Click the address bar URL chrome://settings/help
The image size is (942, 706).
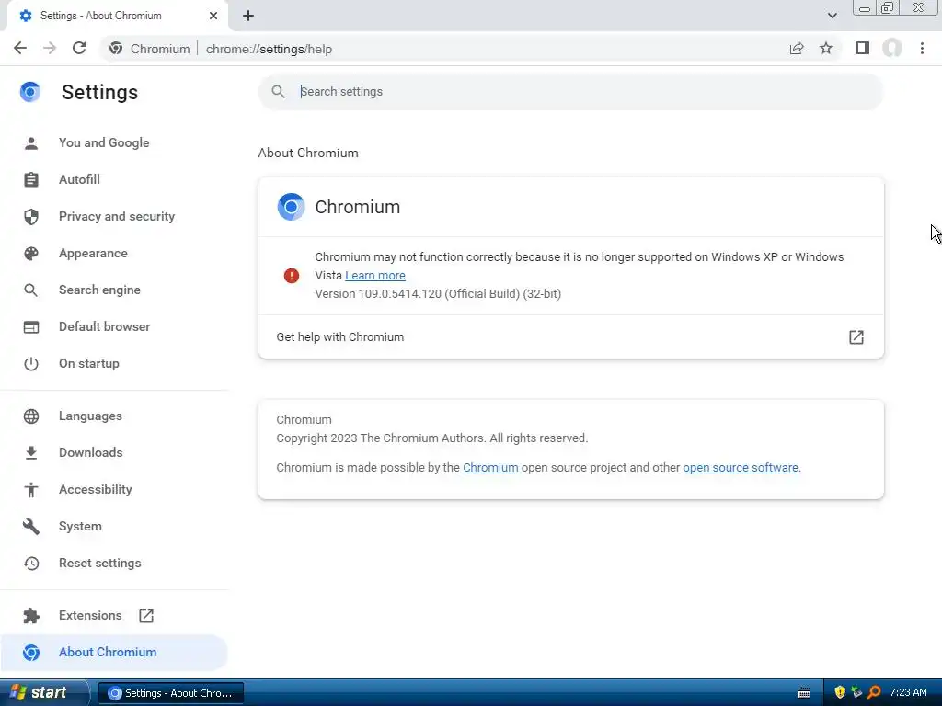coord(270,50)
